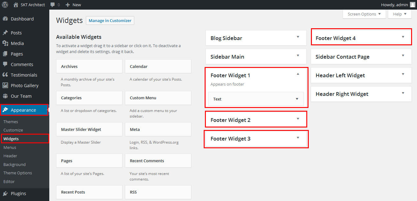Image resolution: width=417 pixels, height=201 pixels.
Task: Select the Calendar available widget
Action: tap(158, 66)
